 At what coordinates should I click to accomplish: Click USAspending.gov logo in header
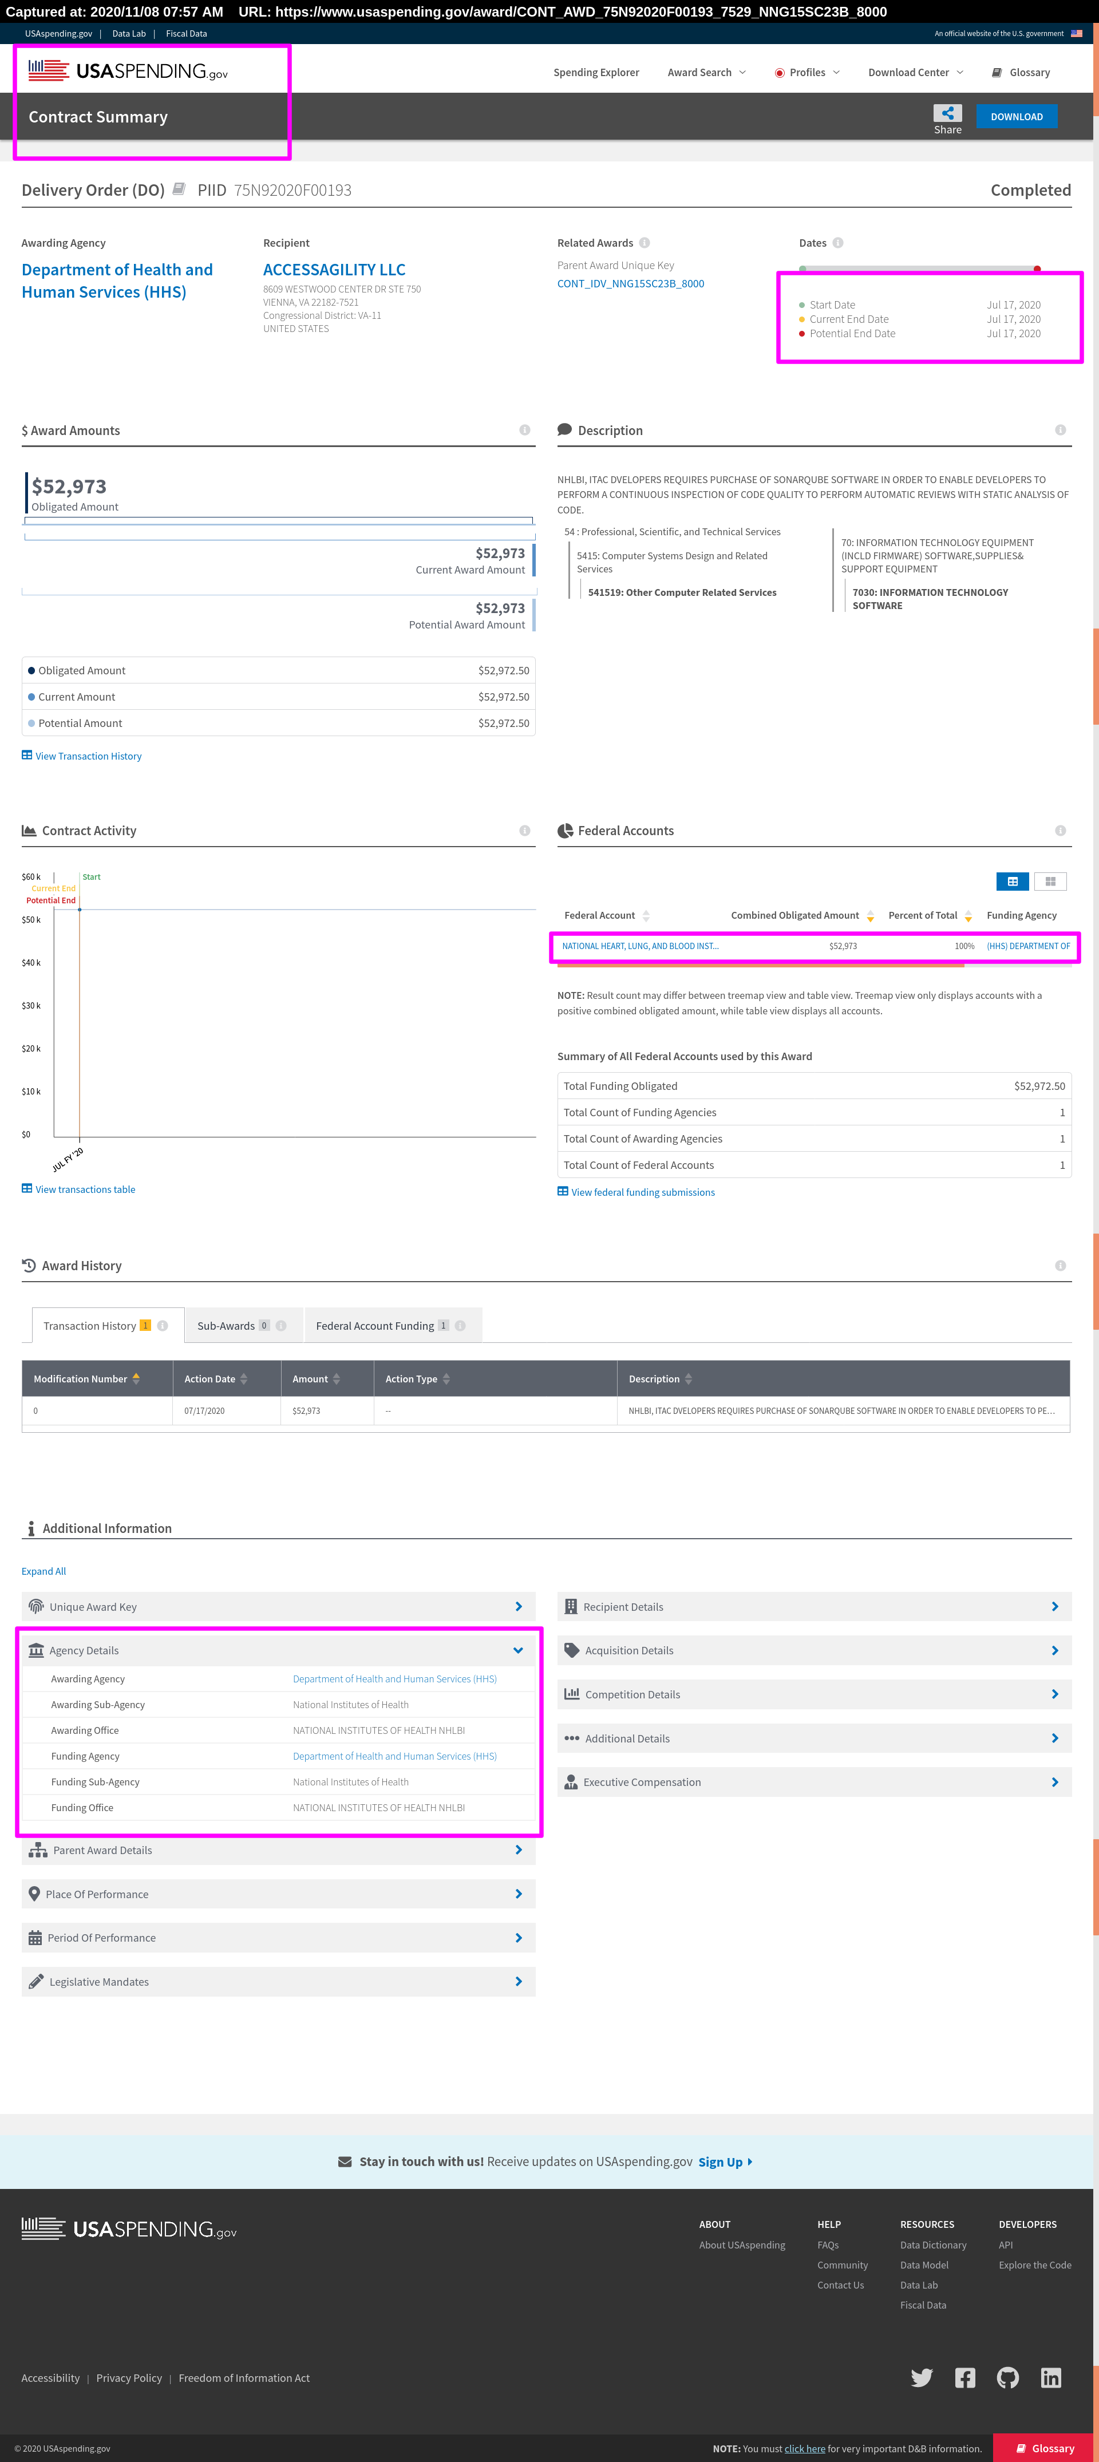tap(128, 71)
